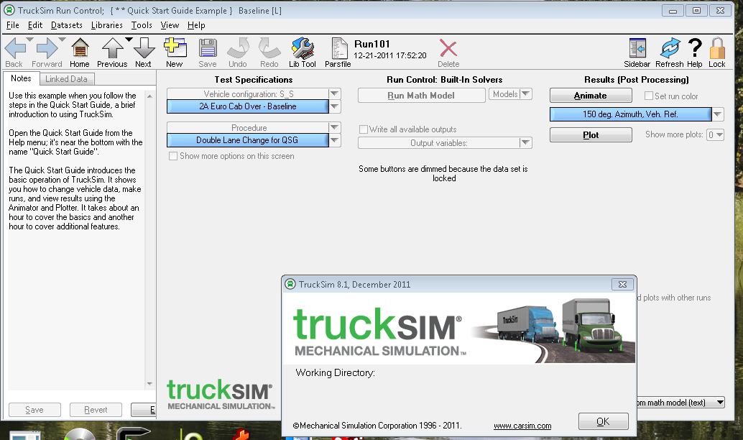Click OK in the TruckSim 8.1 dialog

603,421
